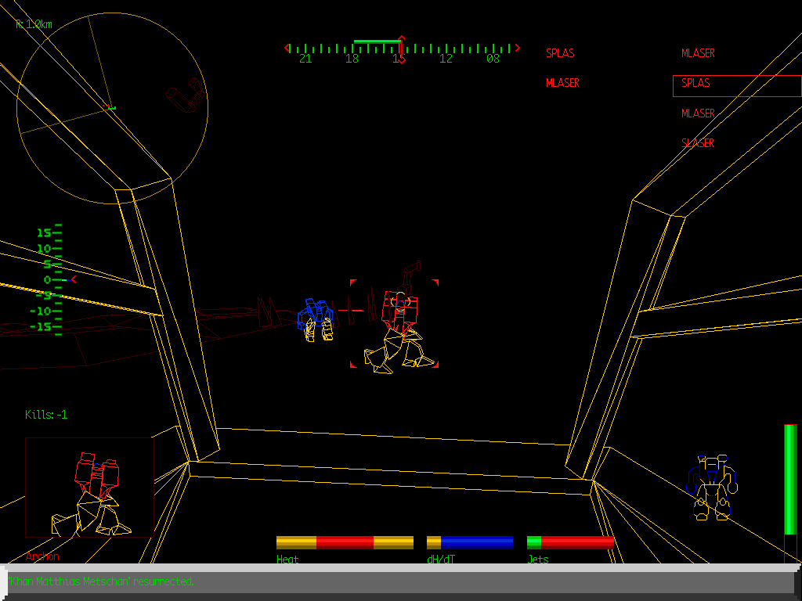Click the MLASER label below the unboxed SPLAS
The width and height of the screenshot is (802, 601).
coord(562,83)
